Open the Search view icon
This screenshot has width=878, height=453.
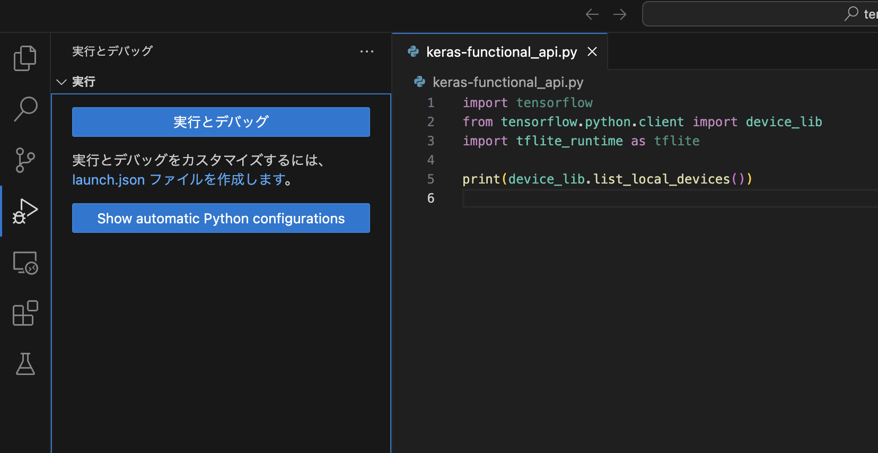click(x=25, y=109)
